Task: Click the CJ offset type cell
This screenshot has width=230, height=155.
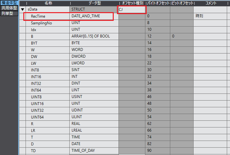Action: pyautogui.click(x=132, y=9)
